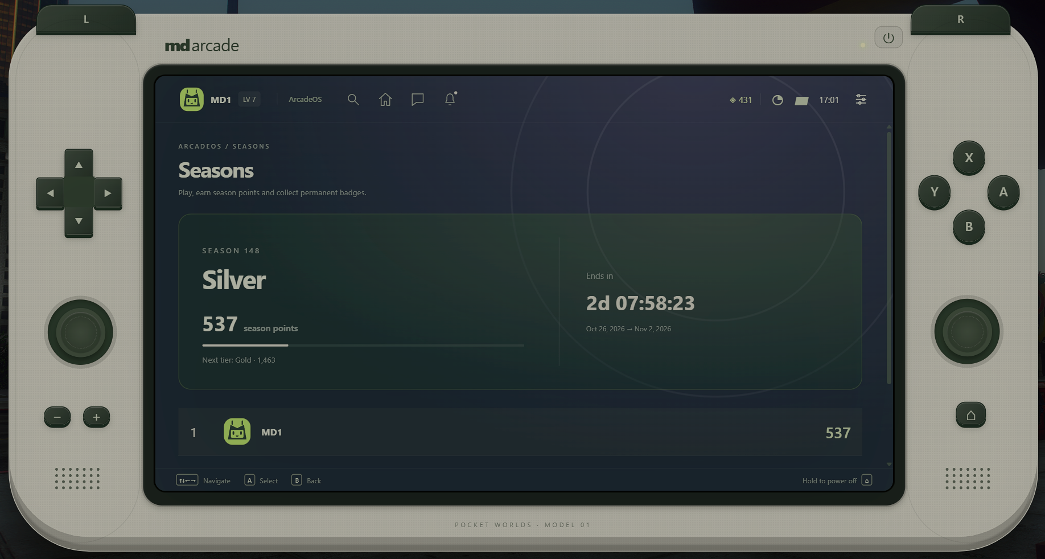Click the Navigate hint in footer
The height and width of the screenshot is (559, 1045).
(203, 480)
